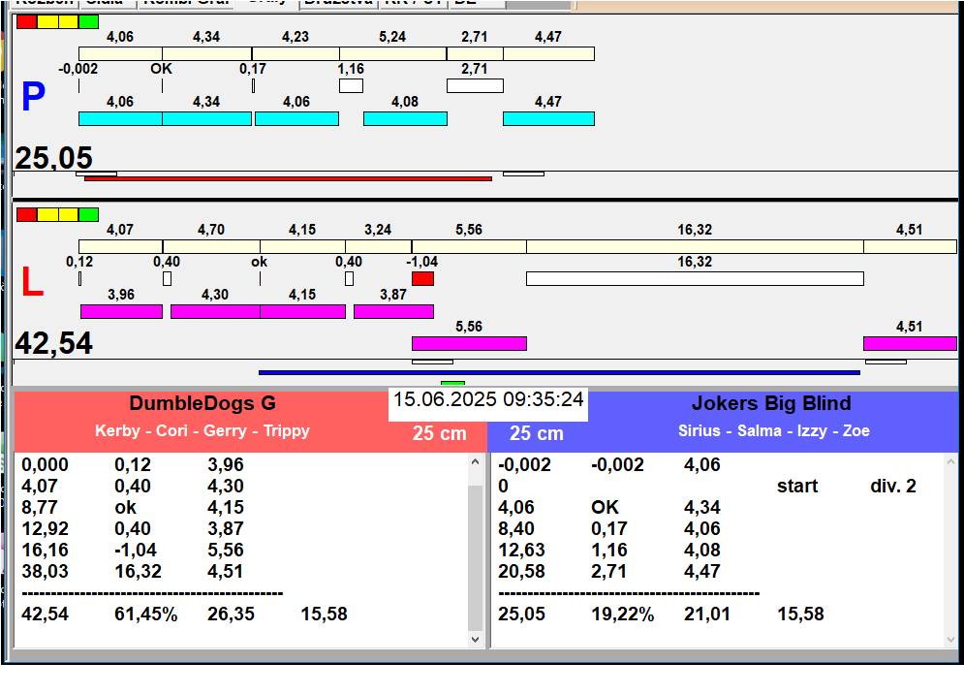Click the 15,58 value in DumbleDogs summary
Screen dimensions: 964x694
click(x=324, y=614)
